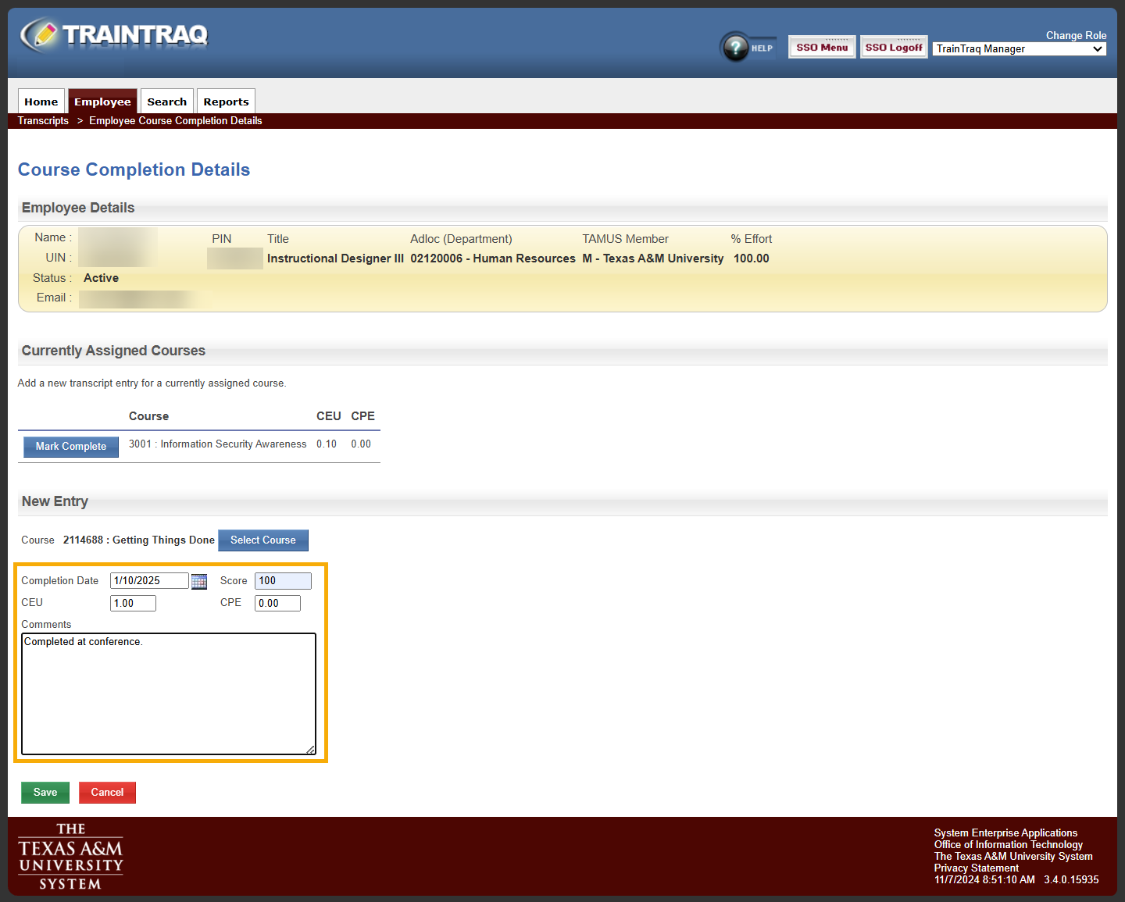The height and width of the screenshot is (902, 1125).
Task: Mark Information Security Awareness complete
Action: click(70, 447)
